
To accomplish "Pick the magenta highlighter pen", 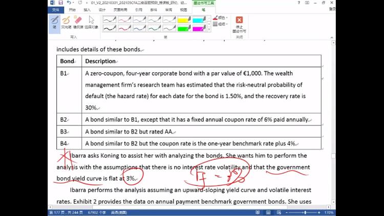I will [199, 28].
